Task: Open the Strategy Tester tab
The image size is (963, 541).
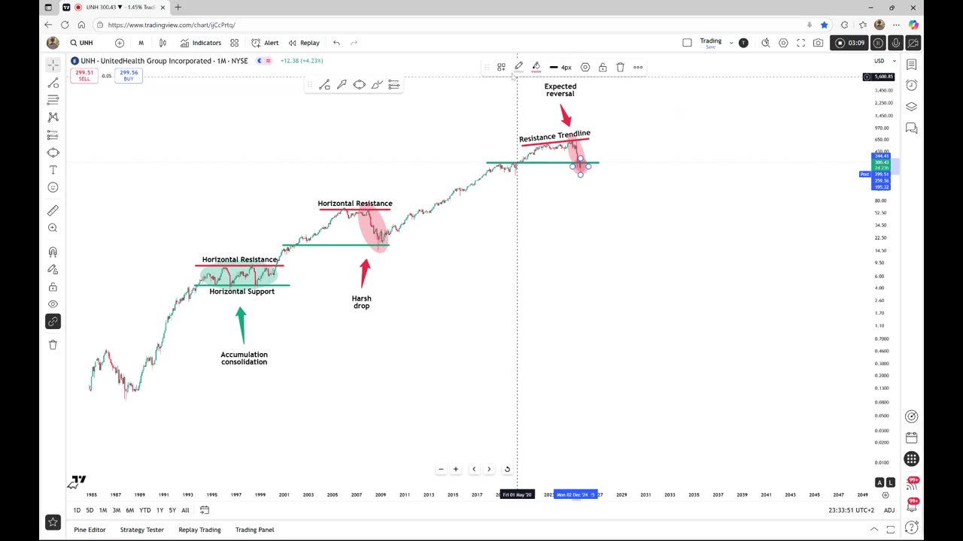Action: click(x=141, y=530)
